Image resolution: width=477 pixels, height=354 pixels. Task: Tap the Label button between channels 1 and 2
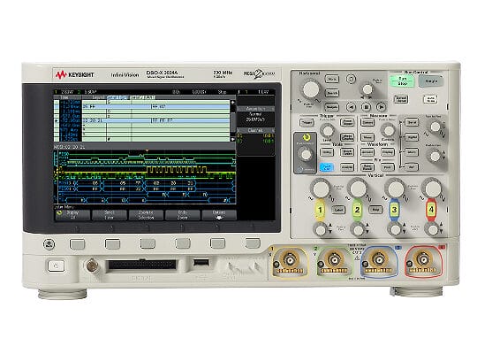click(x=338, y=210)
